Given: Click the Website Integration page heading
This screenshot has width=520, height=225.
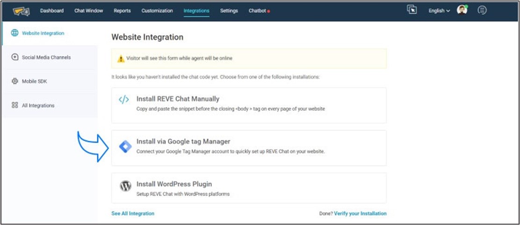Looking at the screenshot, I should coord(147,37).
